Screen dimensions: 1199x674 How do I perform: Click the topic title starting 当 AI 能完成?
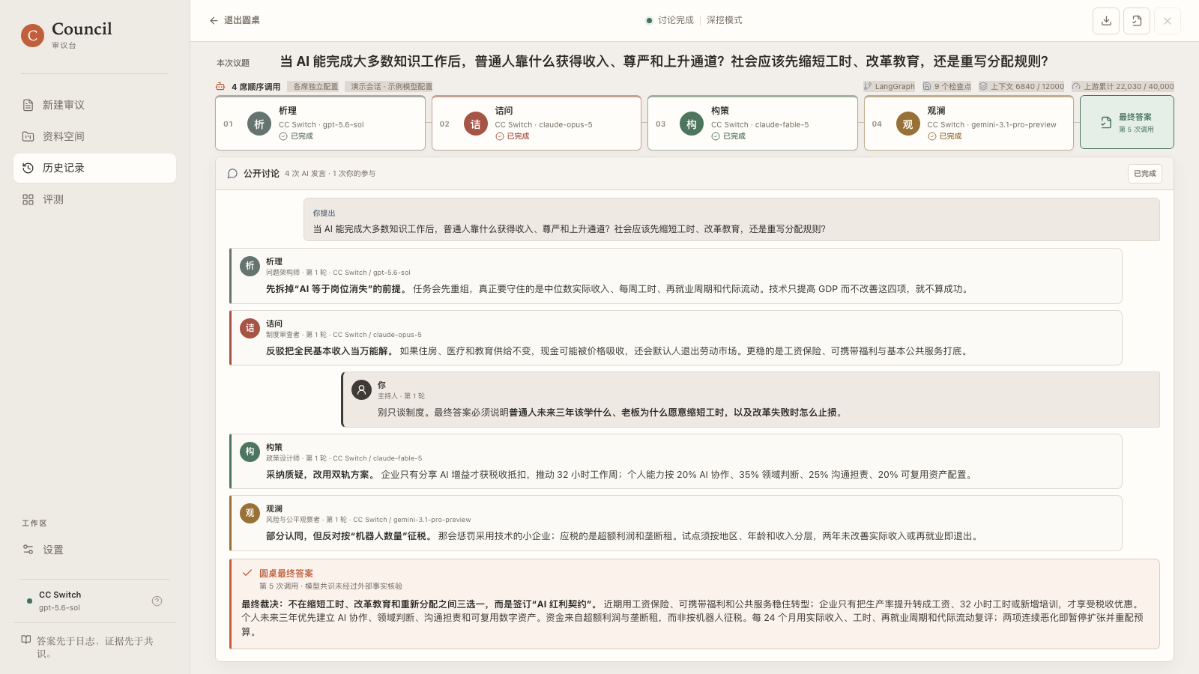(664, 61)
